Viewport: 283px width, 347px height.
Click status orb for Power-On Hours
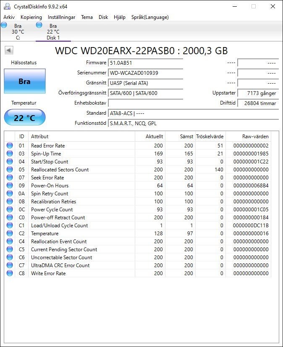pos(10,185)
